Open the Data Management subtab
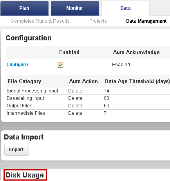The height and width of the screenshot is (181, 170). point(146,21)
